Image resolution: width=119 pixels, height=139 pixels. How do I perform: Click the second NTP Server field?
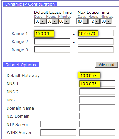tap(97, 124)
